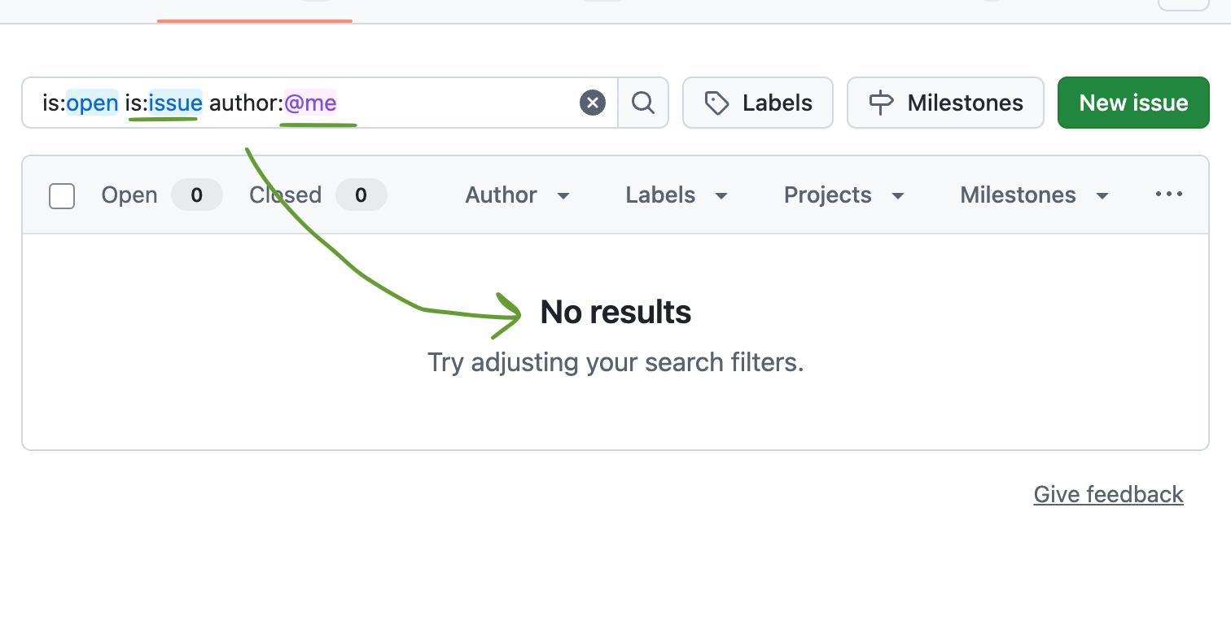Click the green New issue button
This screenshot has height=617, width=1231.
pyautogui.click(x=1133, y=103)
